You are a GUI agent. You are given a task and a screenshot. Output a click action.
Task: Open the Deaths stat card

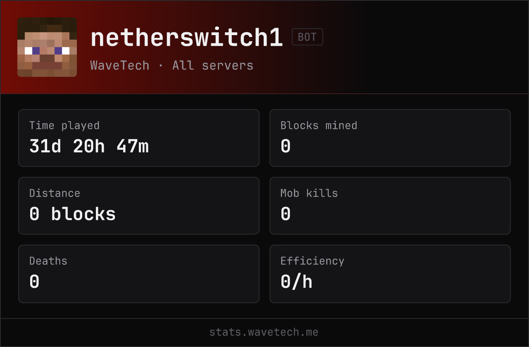tap(139, 274)
